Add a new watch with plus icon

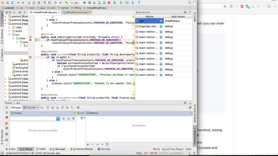(88, 144)
